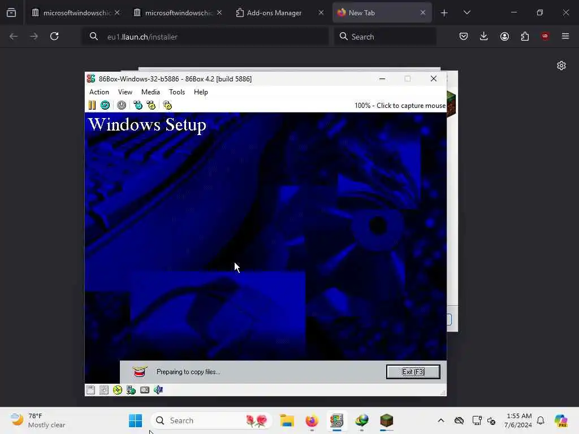Close the New Tab tab in Firefox
The height and width of the screenshot is (434, 579).
pos(423,12)
